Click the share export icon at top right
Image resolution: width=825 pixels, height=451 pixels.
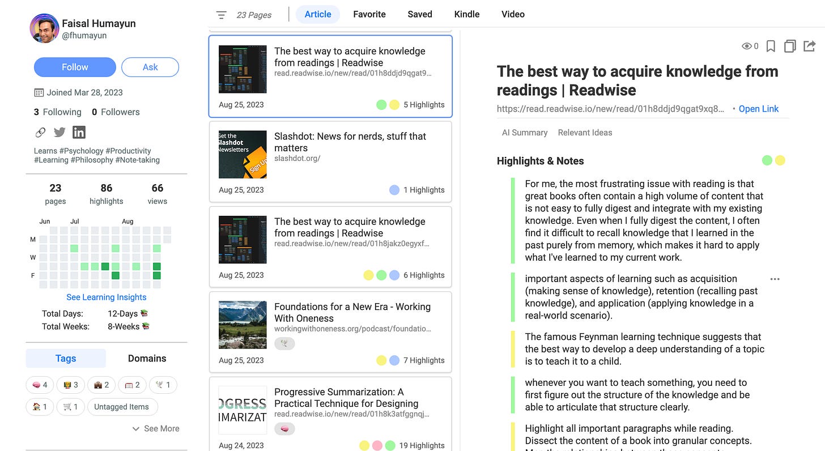click(810, 46)
